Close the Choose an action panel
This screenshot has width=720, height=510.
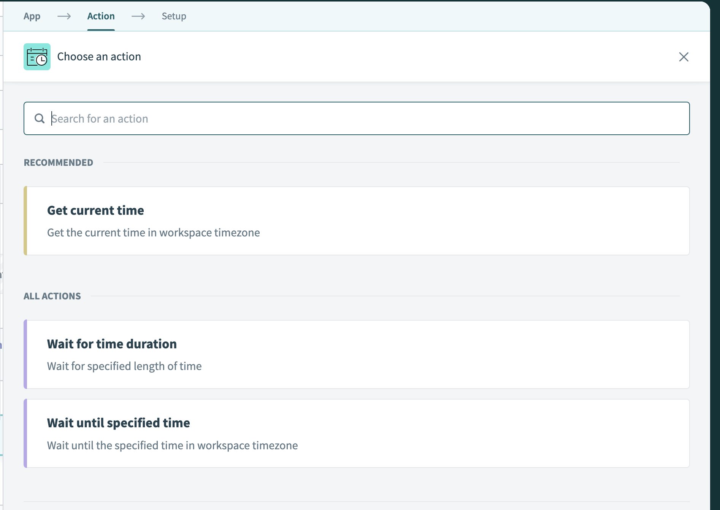pyautogui.click(x=684, y=57)
